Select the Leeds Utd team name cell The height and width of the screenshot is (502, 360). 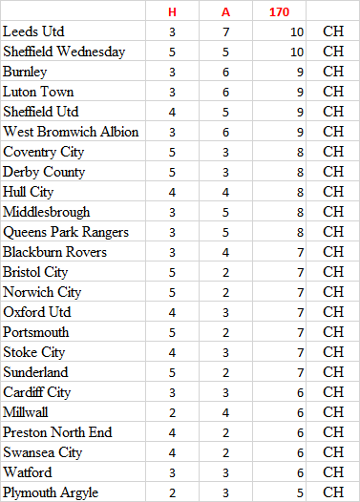point(74,31)
